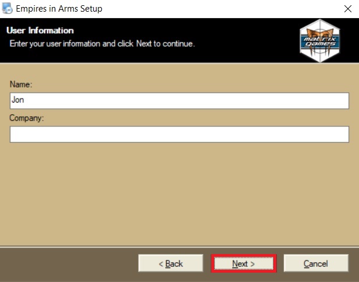Click the 'Enter your user information' instruction text
This screenshot has width=359, height=282.
(x=102, y=44)
